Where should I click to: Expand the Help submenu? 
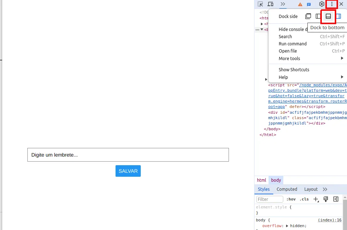click(x=308, y=77)
